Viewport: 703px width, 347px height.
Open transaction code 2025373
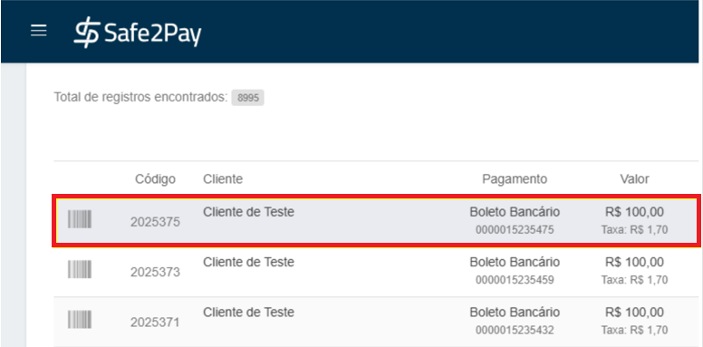[x=155, y=272]
